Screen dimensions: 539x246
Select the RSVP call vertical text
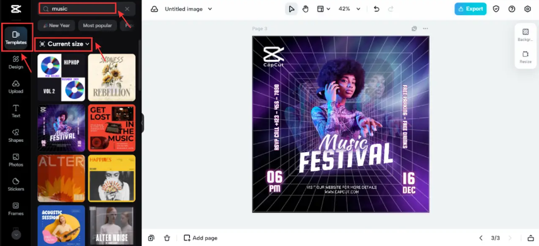(276, 117)
